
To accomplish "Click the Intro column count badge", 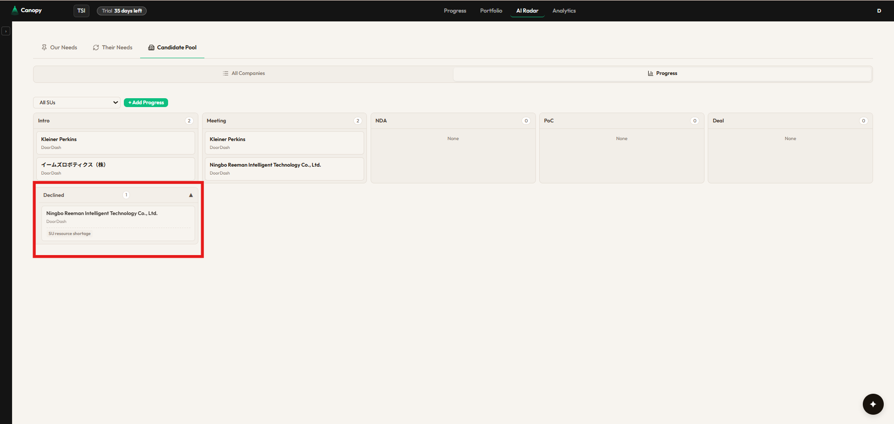I will pyautogui.click(x=189, y=121).
